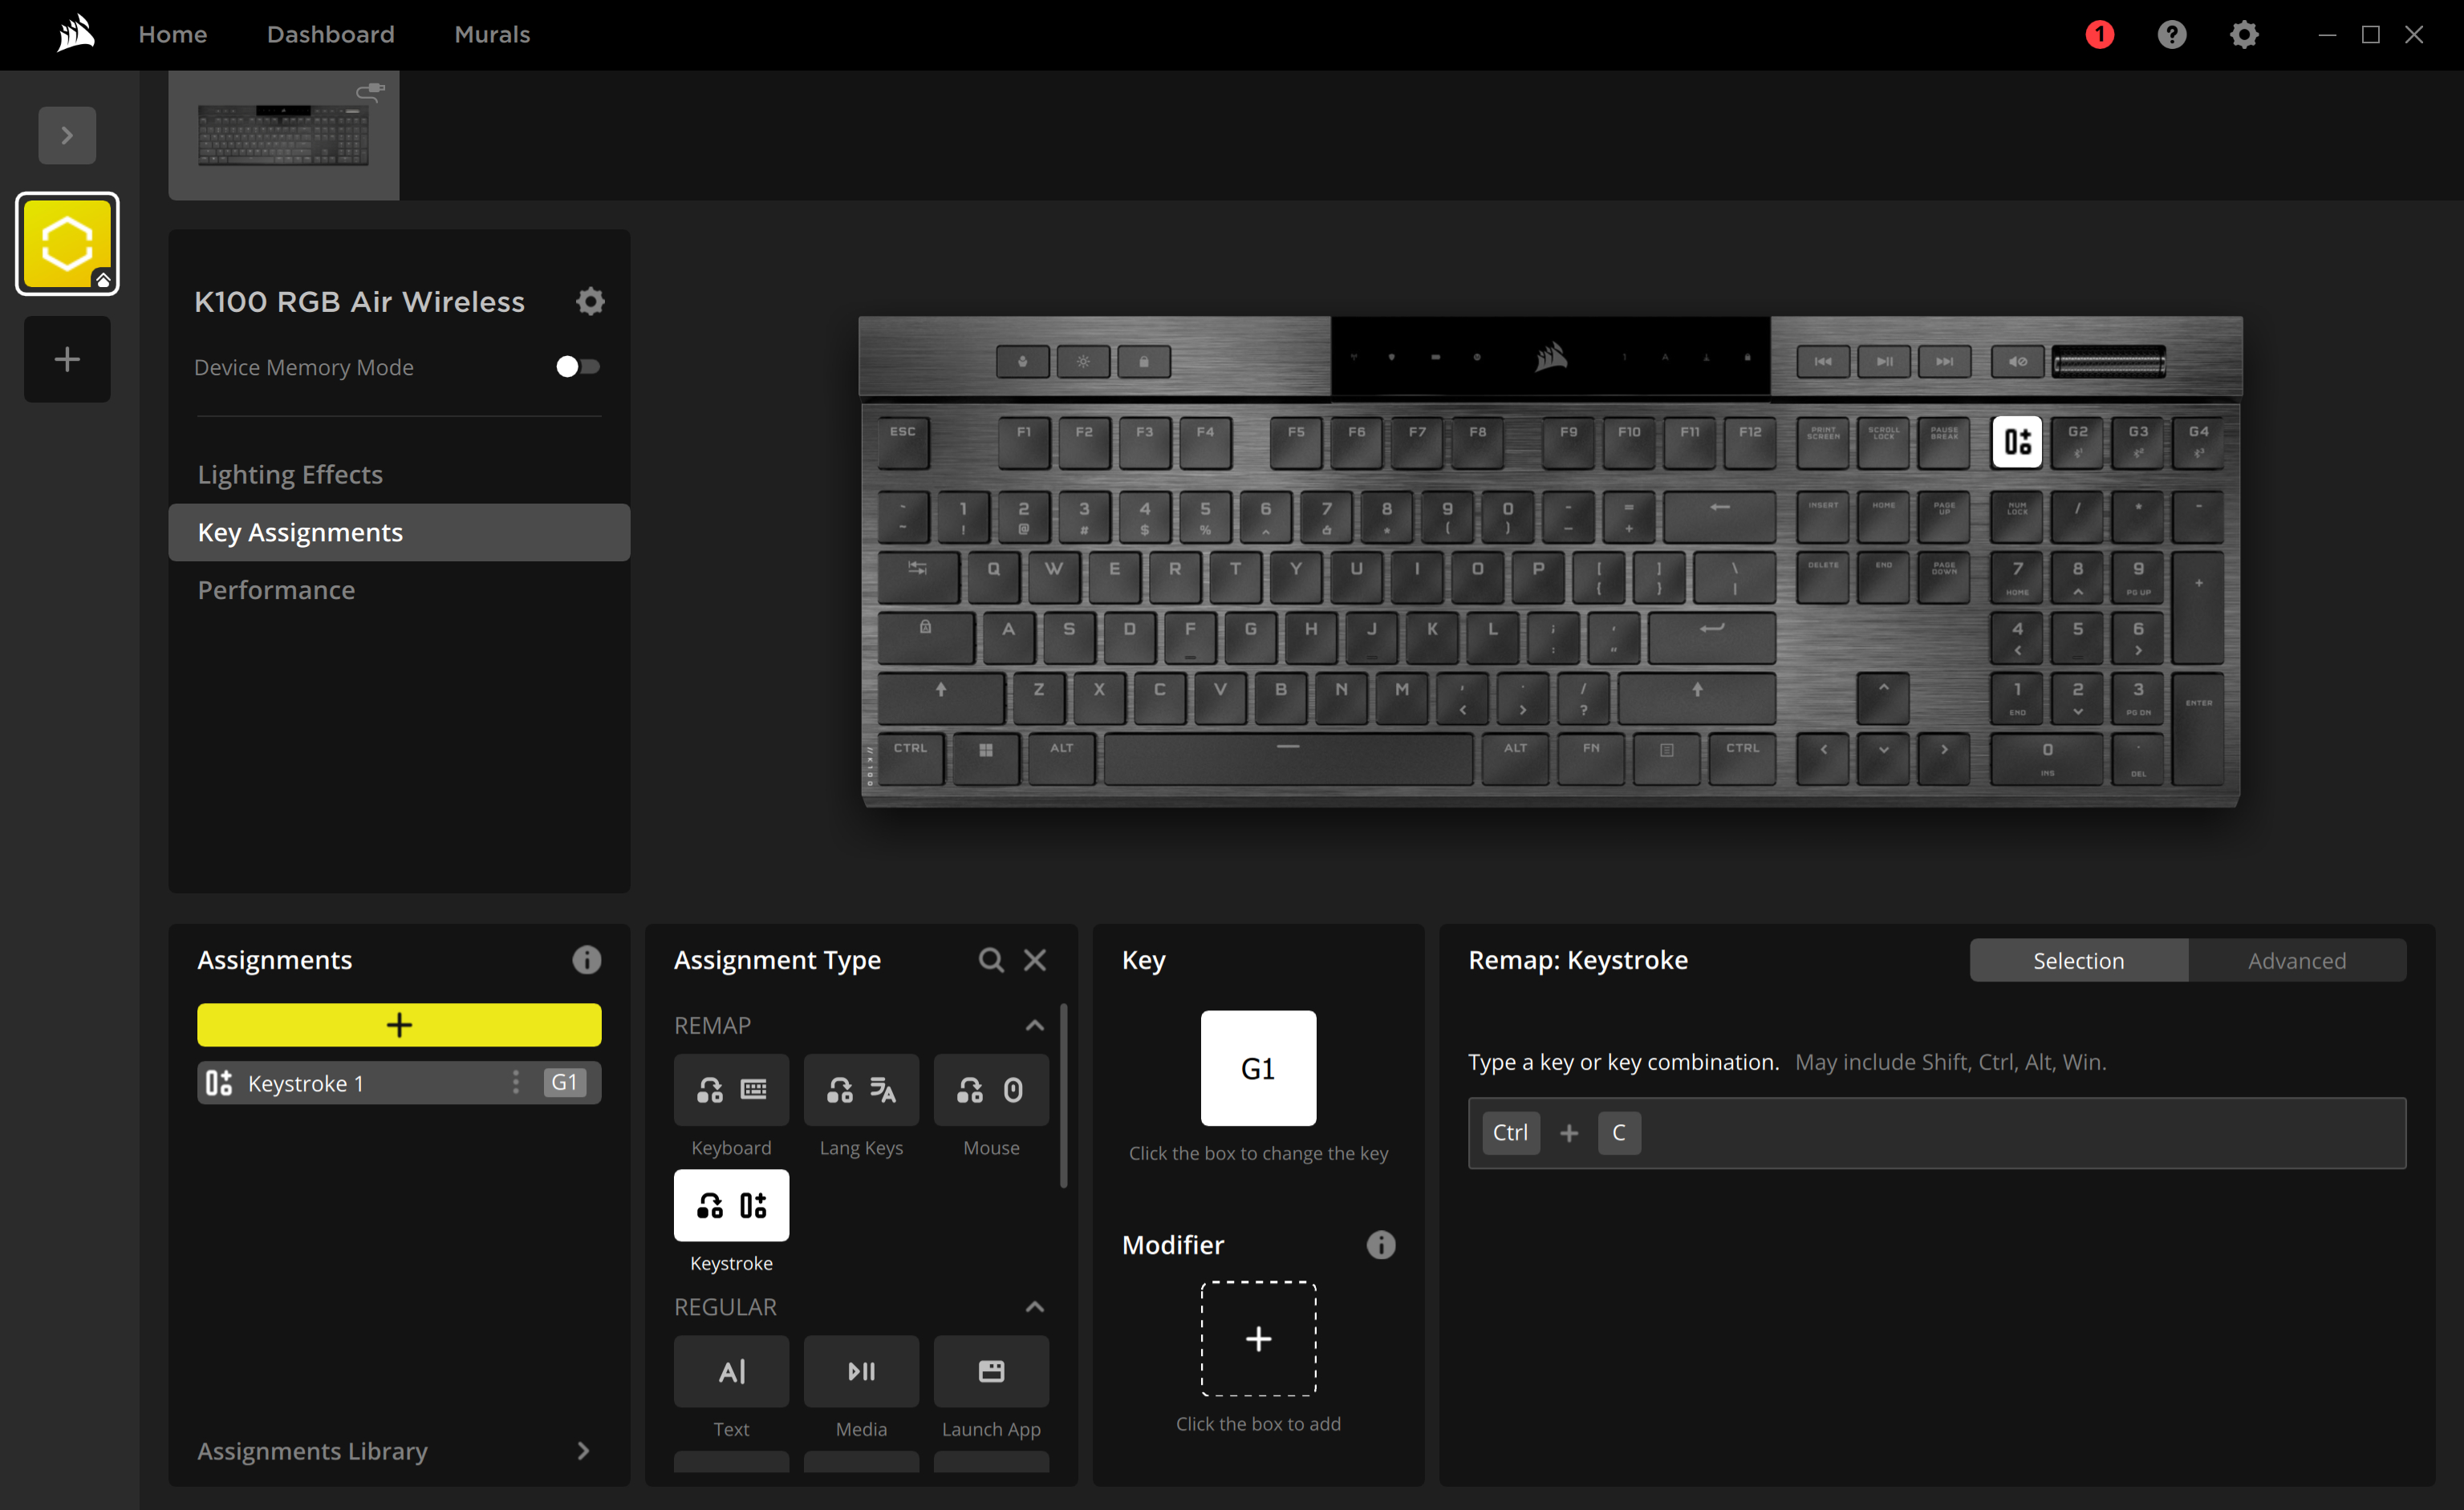Select the Media assignment type icon
The width and height of the screenshot is (2464, 1510).
[861, 1371]
